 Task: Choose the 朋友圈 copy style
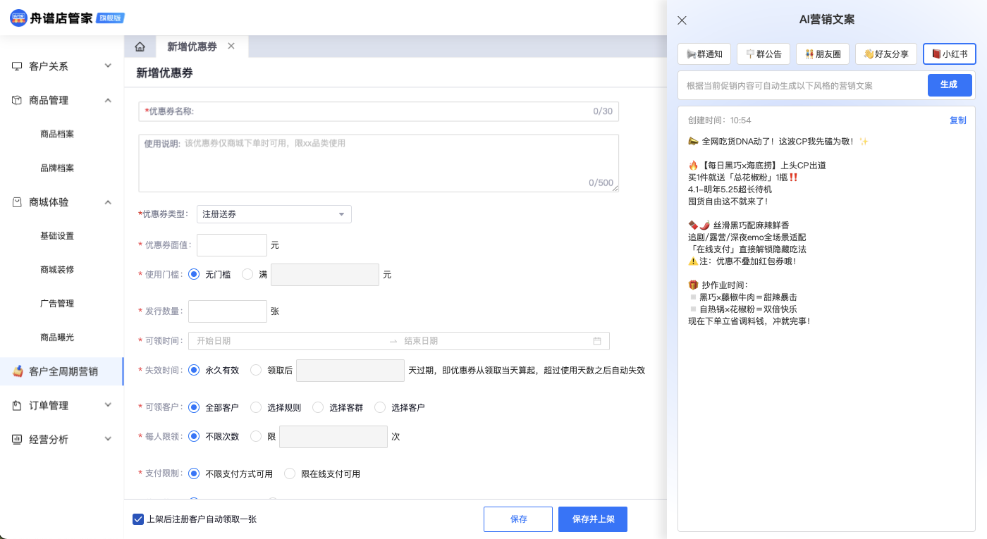pos(823,54)
